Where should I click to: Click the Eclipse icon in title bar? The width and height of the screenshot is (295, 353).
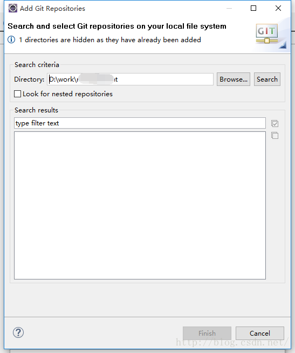point(13,8)
